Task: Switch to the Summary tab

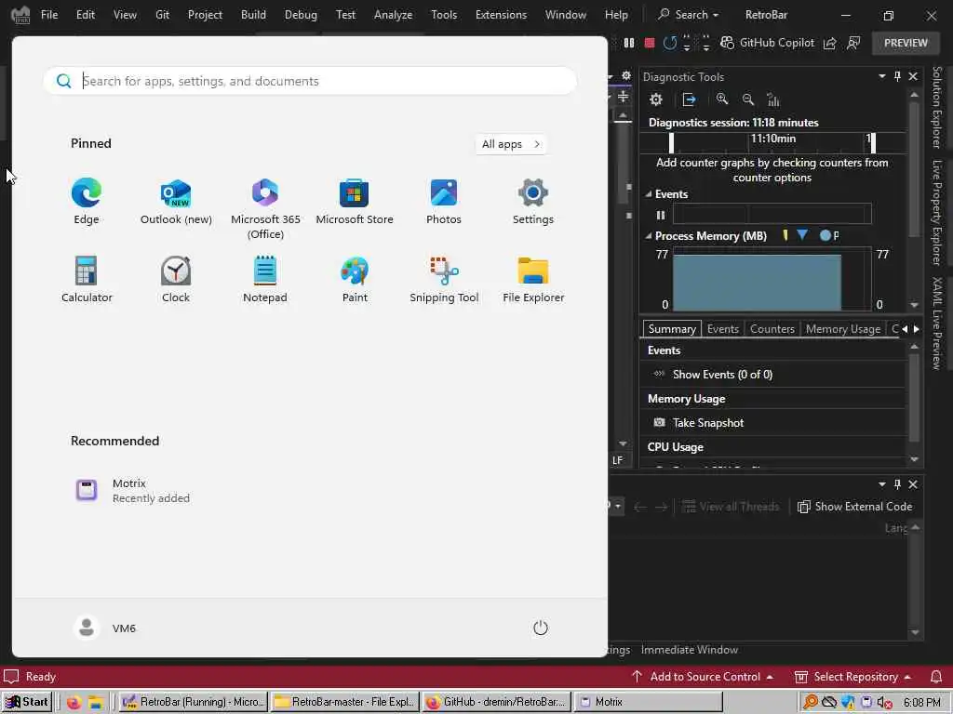Action: 672,328
